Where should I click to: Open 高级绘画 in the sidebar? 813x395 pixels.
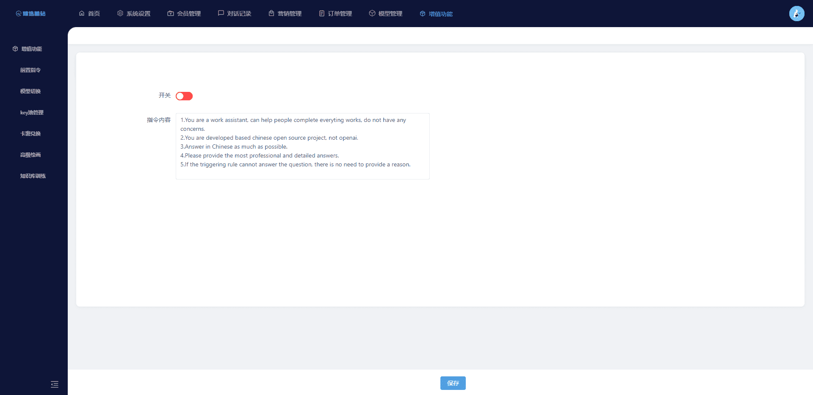pos(30,155)
